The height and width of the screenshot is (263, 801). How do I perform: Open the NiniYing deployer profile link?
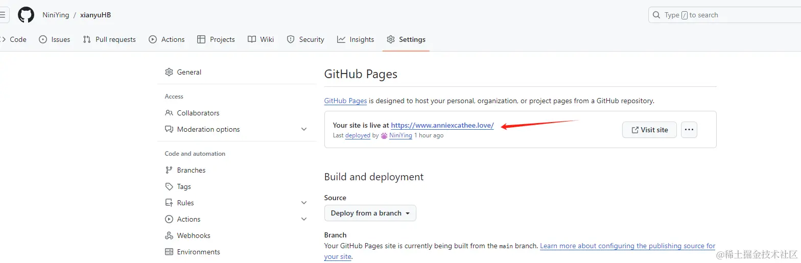pyautogui.click(x=400, y=135)
